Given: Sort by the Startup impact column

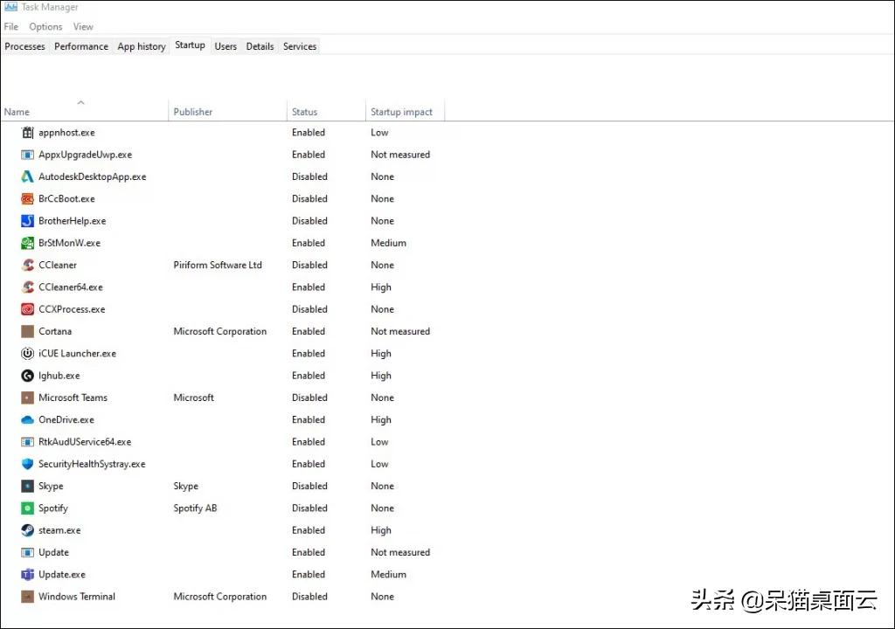Looking at the screenshot, I should 401,112.
